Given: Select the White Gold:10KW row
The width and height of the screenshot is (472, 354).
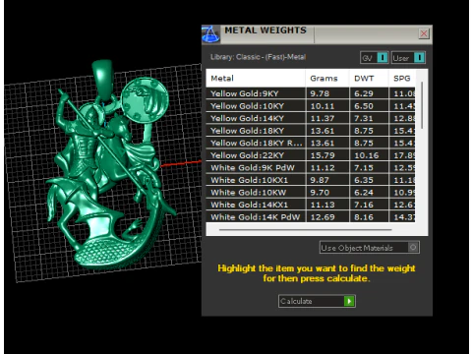Looking at the screenshot, I should pos(311,193).
